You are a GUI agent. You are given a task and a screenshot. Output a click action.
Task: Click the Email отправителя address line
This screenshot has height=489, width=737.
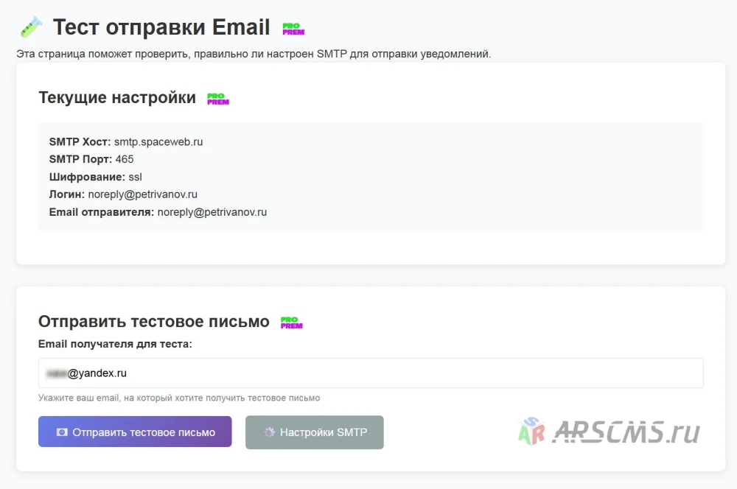(158, 212)
